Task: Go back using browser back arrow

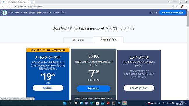Action: click(x=3, y=6)
